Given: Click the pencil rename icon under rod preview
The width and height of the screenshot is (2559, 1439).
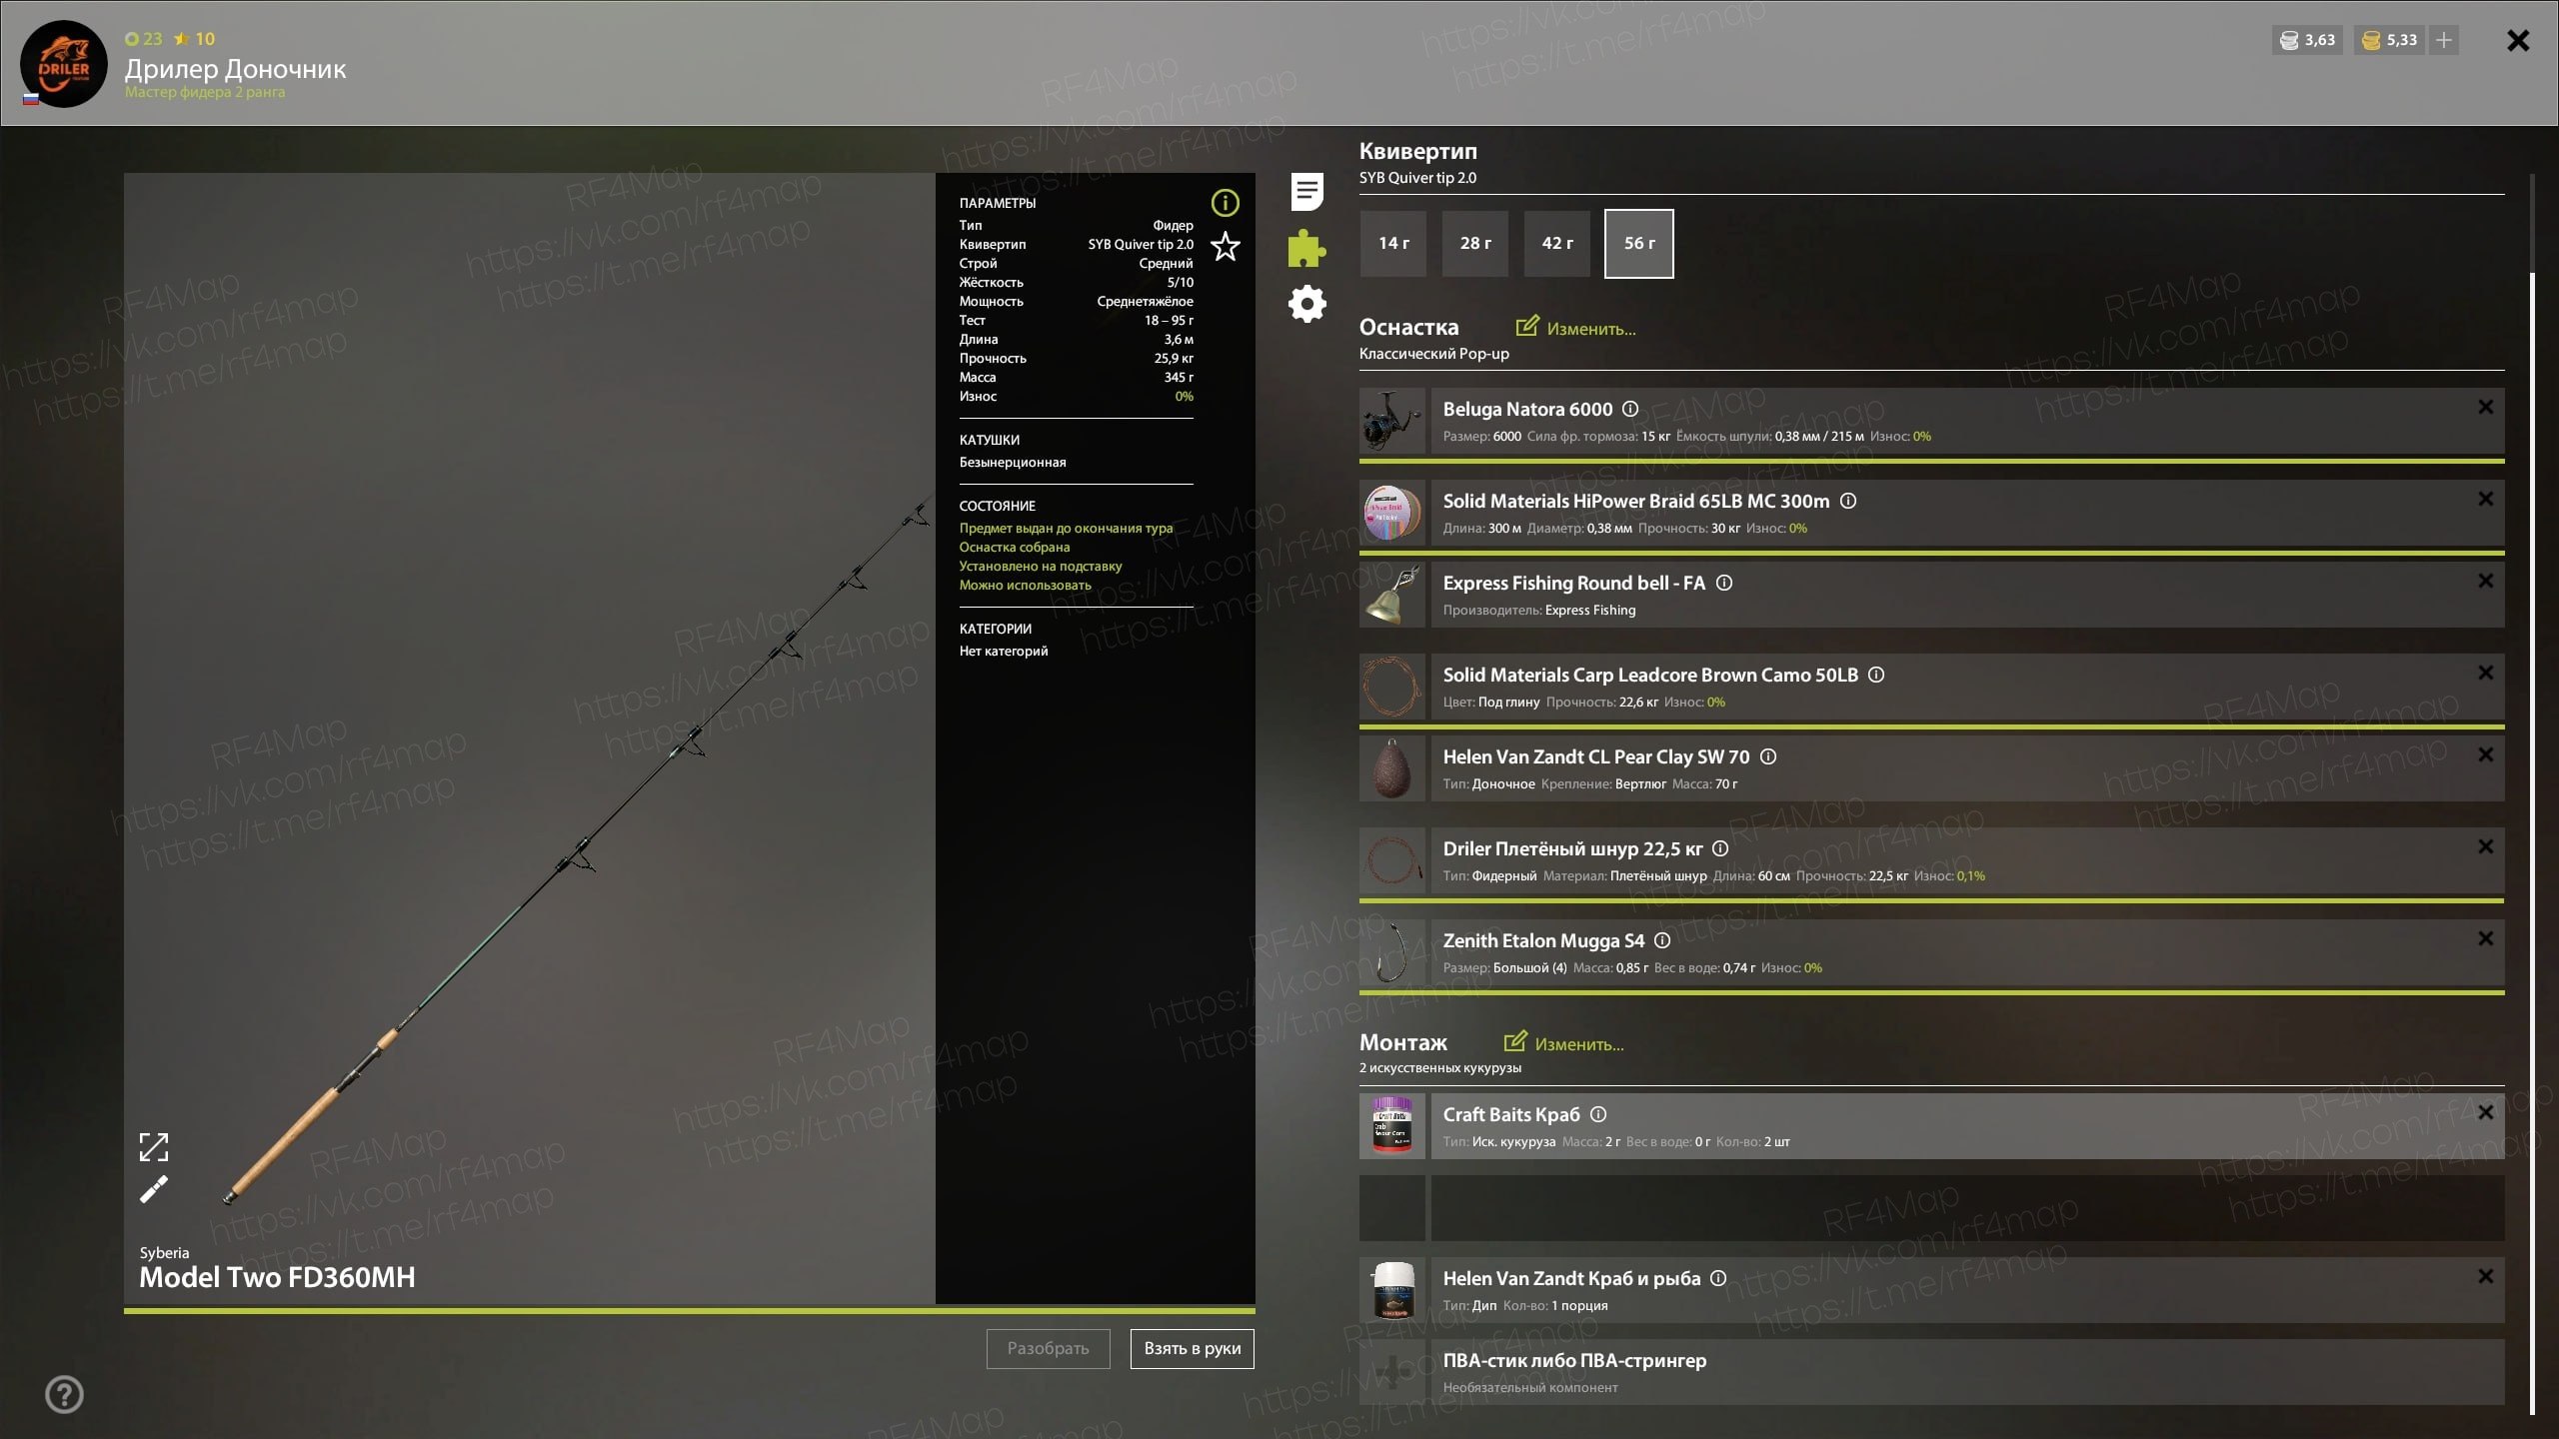Looking at the screenshot, I should coord(154,1189).
